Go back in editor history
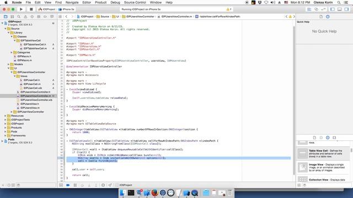 point(66,16)
